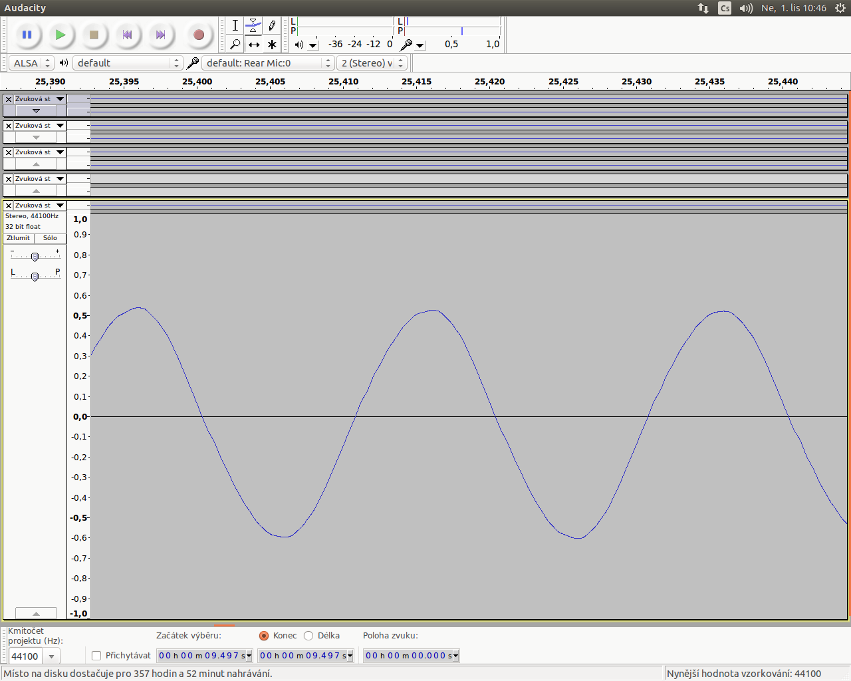This screenshot has width=851, height=681.
Task: Click the Sólo button on the track
Action: pyautogui.click(x=50, y=238)
